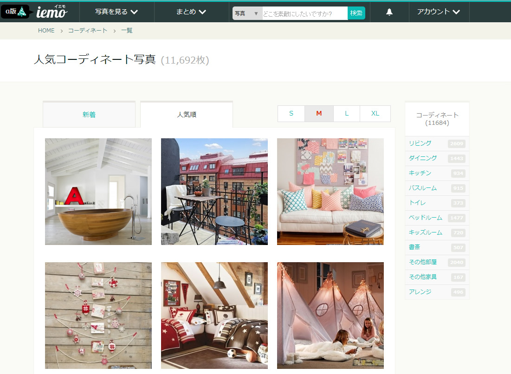Screen dimensions: 511x374
Task: Click the 720 count badge
Action: pos(458,233)
